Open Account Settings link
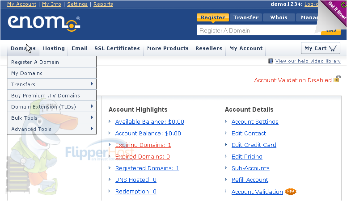The height and width of the screenshot is (201, 347). pos(255,121)
